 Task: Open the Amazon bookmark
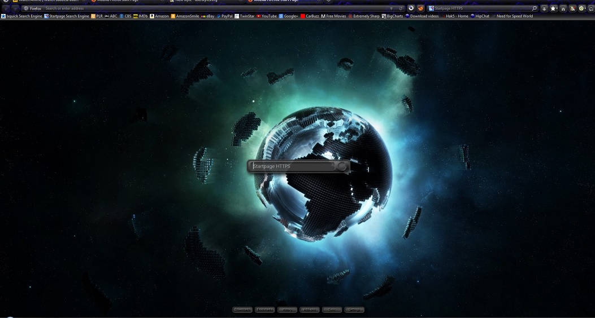159,16
